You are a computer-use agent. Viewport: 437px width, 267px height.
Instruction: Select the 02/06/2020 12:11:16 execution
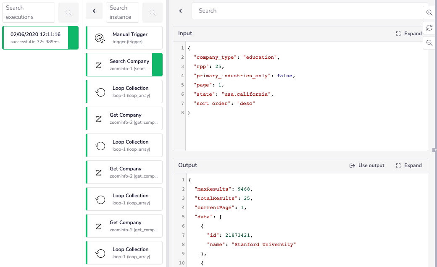click(x=36, y=38)
